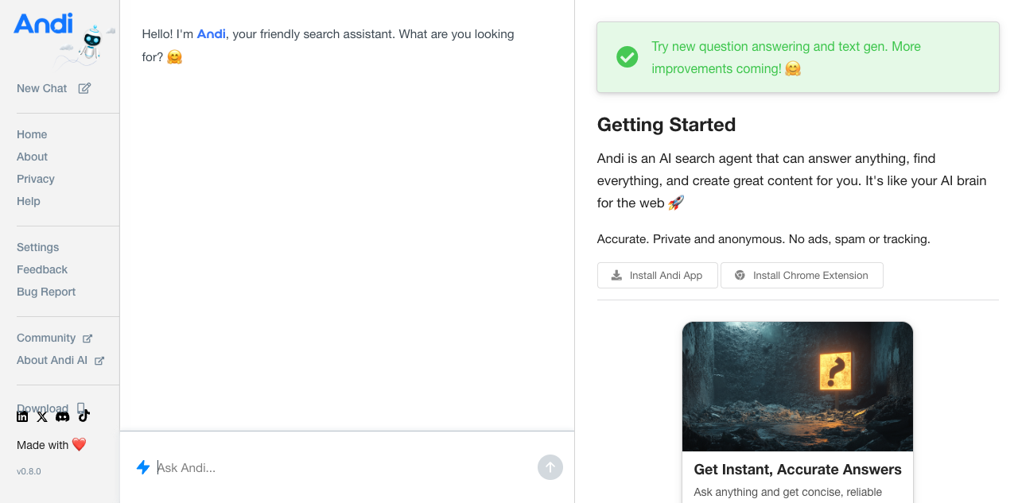Click the New Chat compose icon
Image resolution: width=1018 pixels, height=503 pixels.
click(x=84, y=88)
